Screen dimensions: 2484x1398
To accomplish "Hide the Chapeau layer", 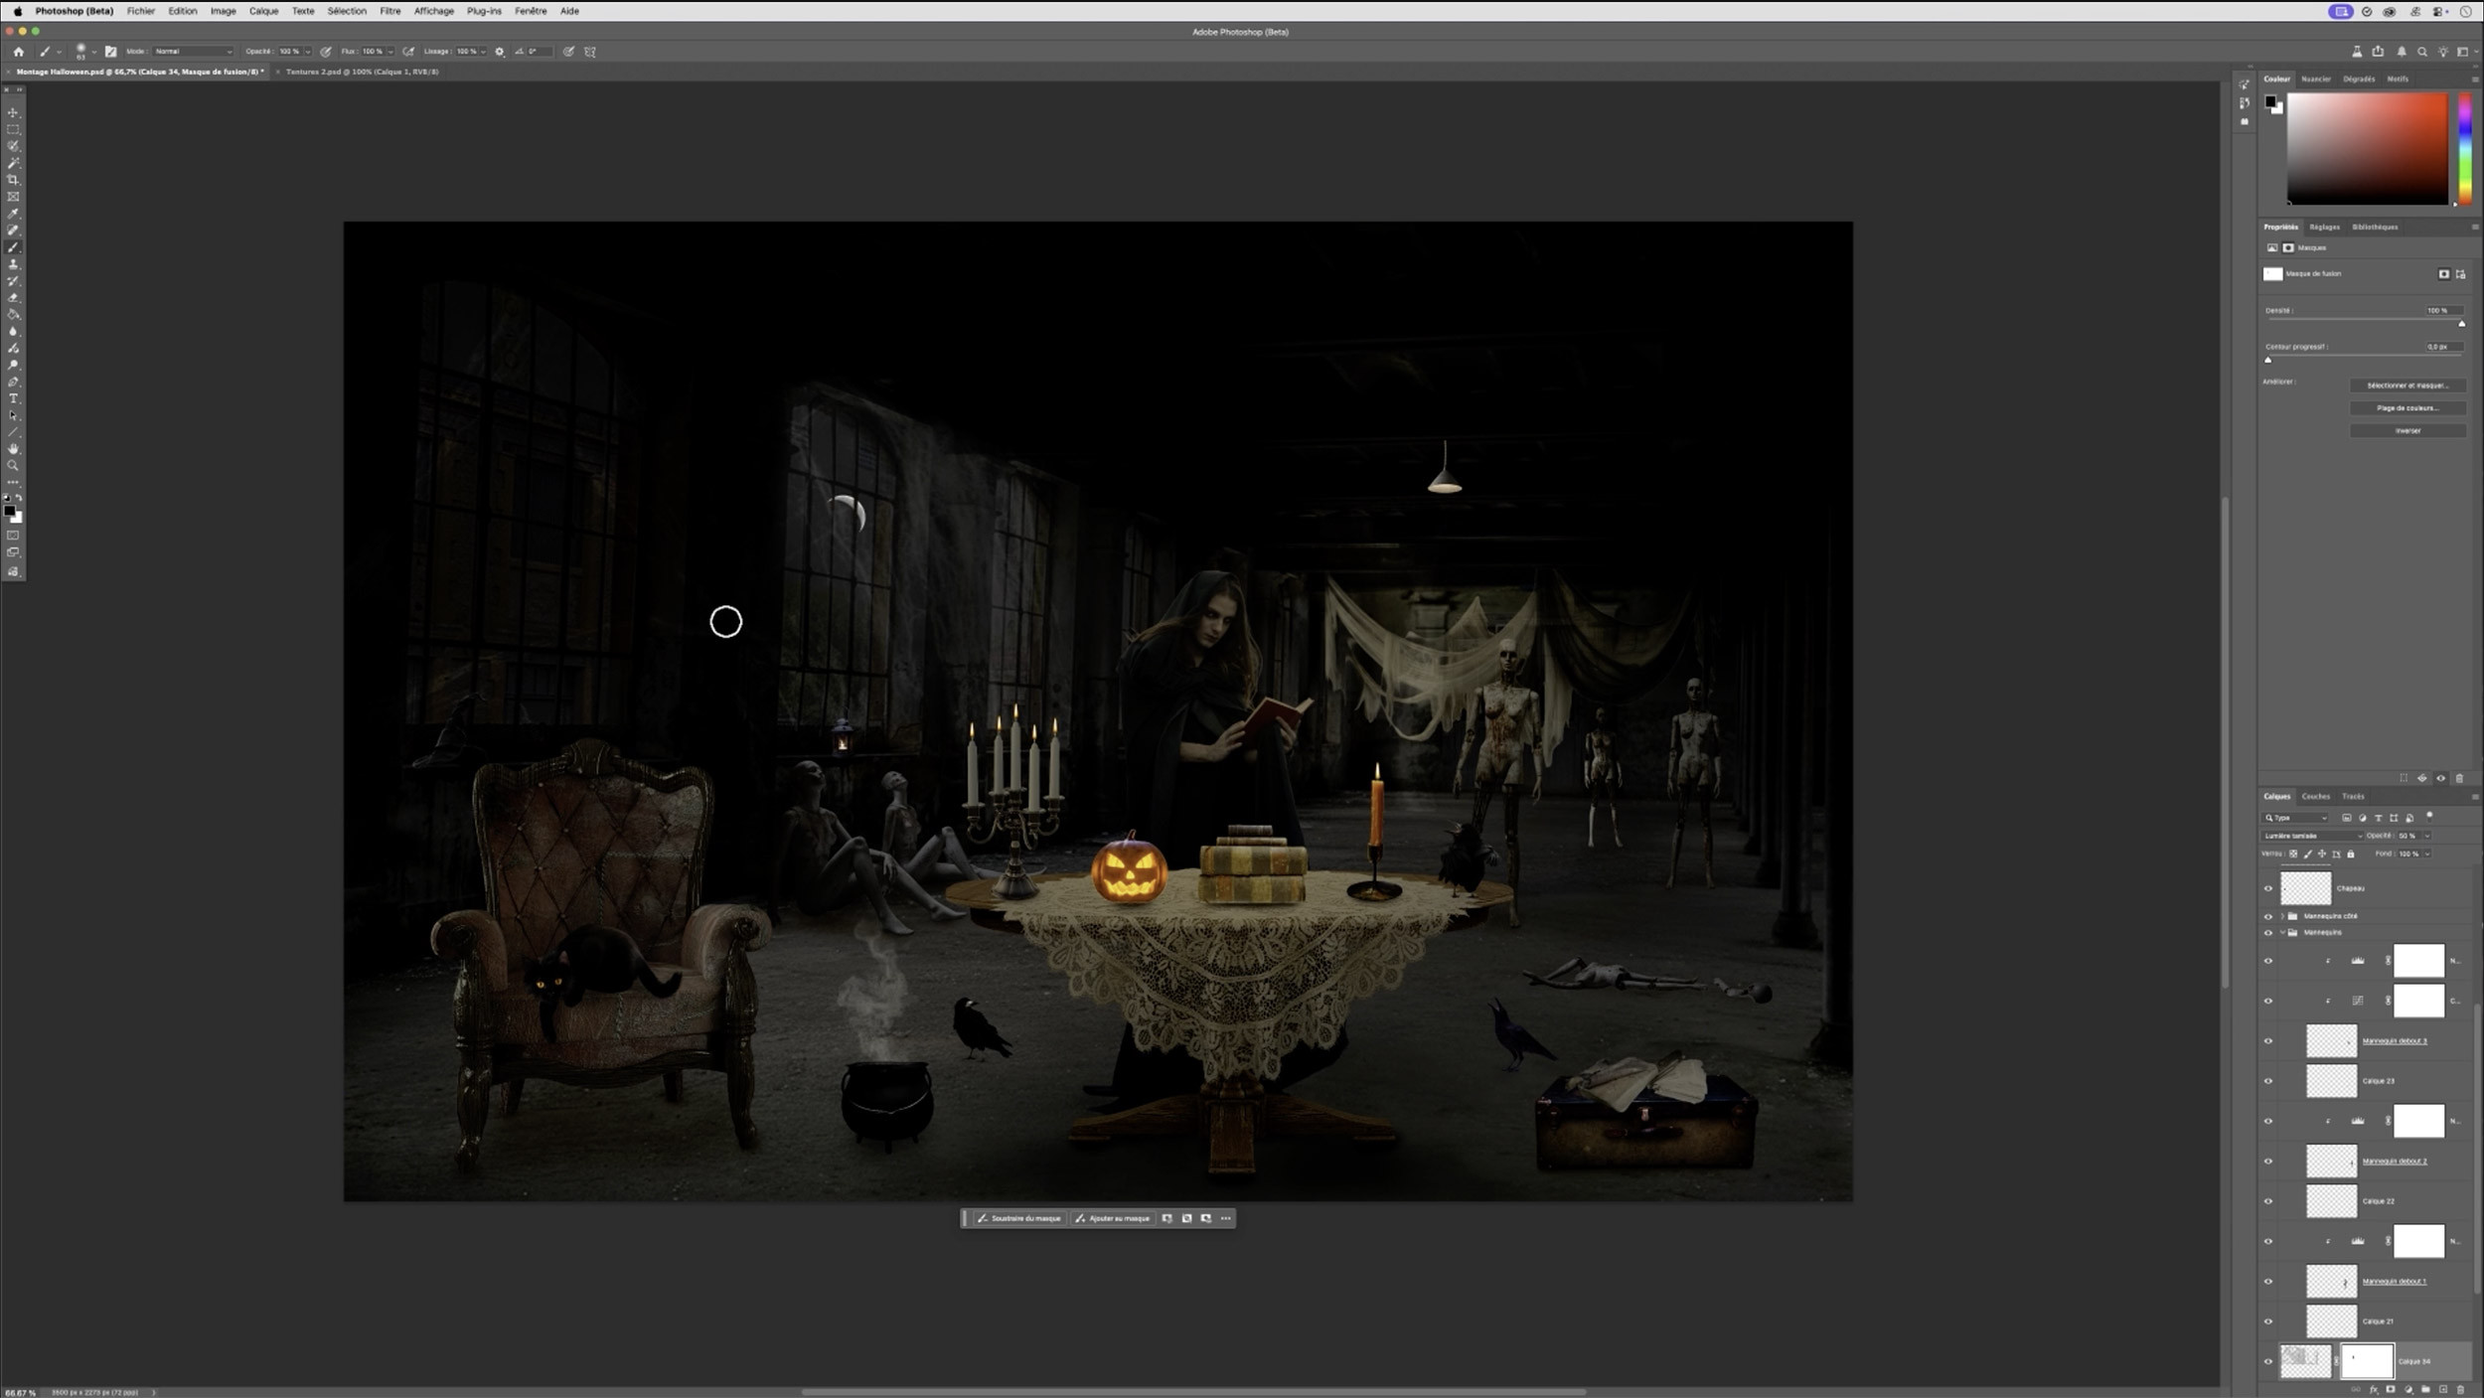I will 2268,888.
